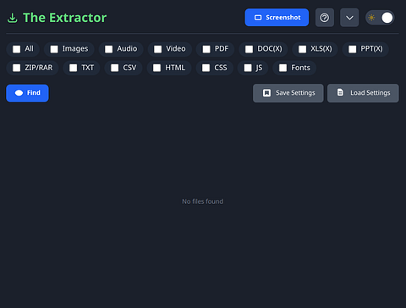Click the help question mark icon
This screenshot has height=308, width=406.
(x=325, y=18)
